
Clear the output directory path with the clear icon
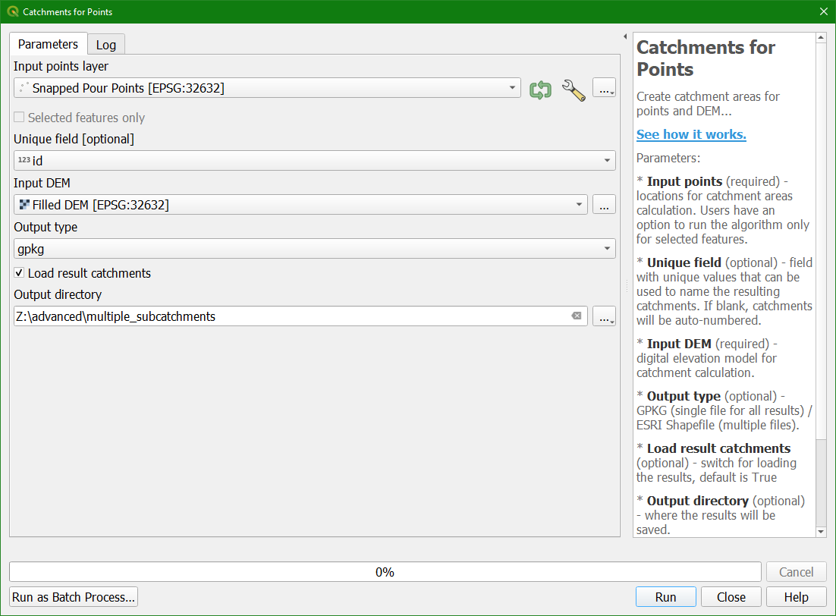[x=577, y=316]
